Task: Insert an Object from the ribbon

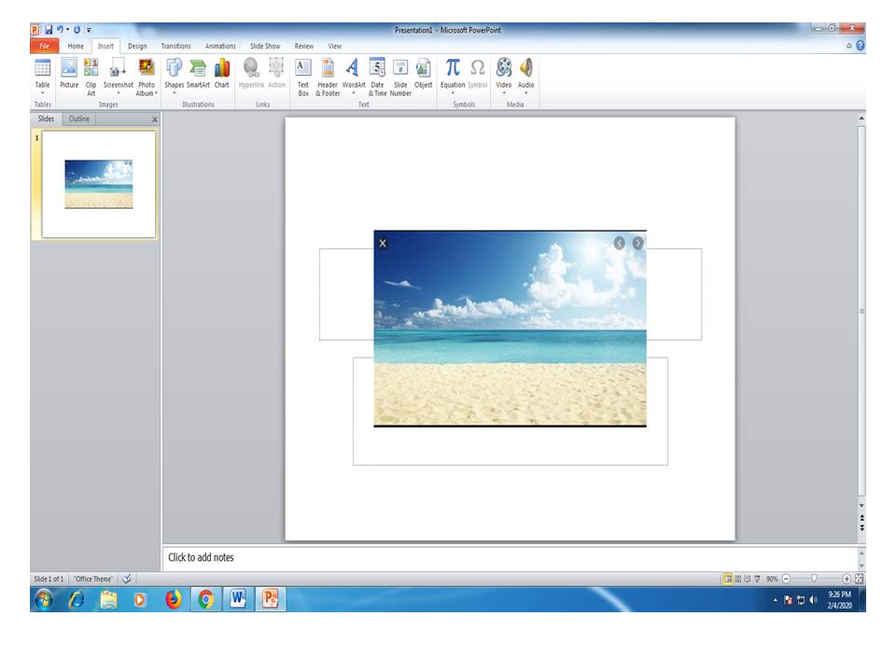Action: [424, 73]
